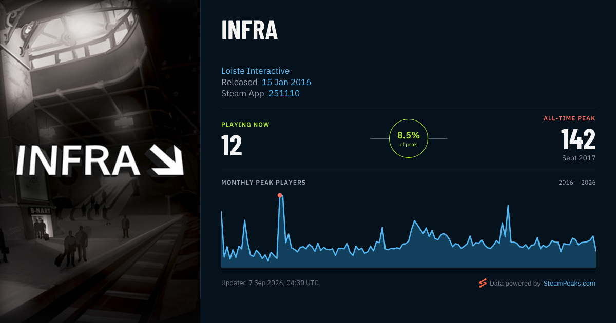Click the Updated 7 Sep 2026 timestamp

[x=270, y=283]
